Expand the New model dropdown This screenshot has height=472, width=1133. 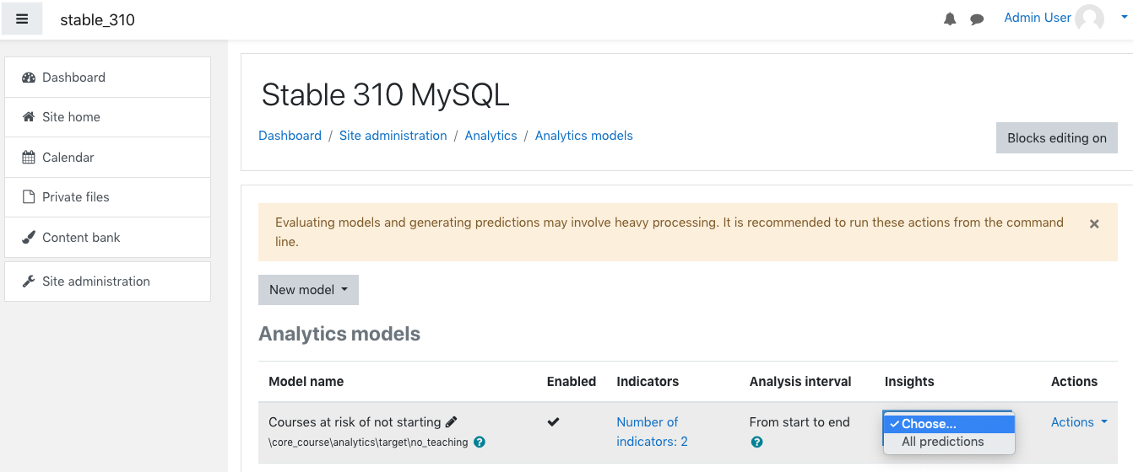click(308, 290)
